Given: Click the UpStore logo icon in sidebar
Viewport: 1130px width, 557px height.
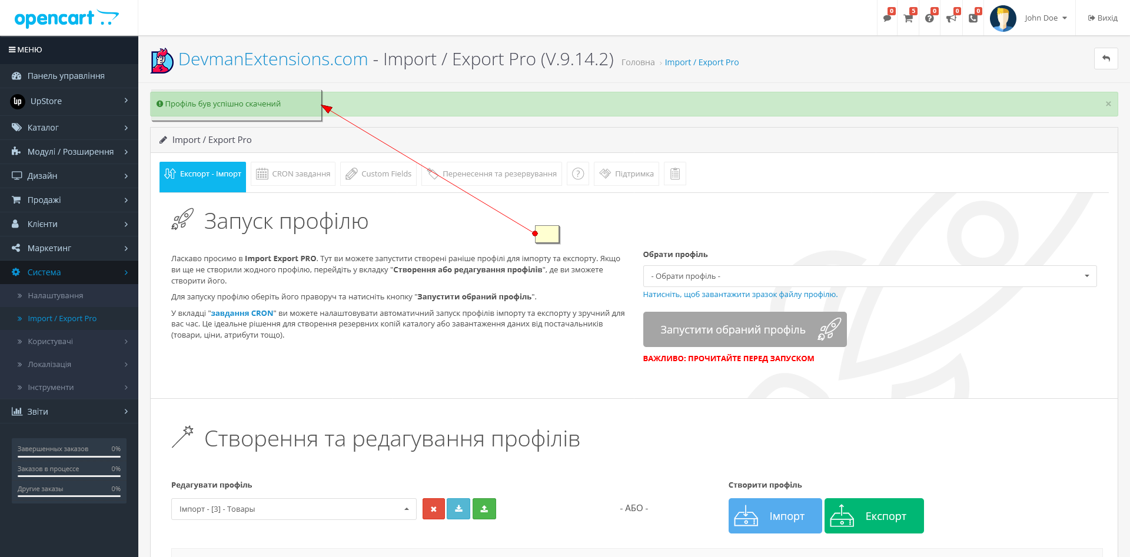Looking at the screenshot, I should [x=18, y=101].
